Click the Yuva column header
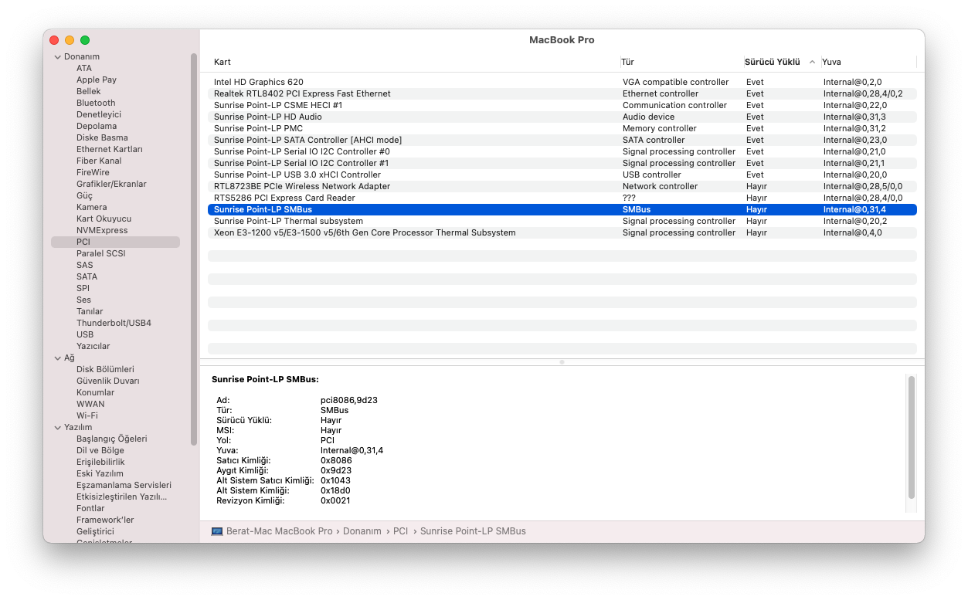 831,62
